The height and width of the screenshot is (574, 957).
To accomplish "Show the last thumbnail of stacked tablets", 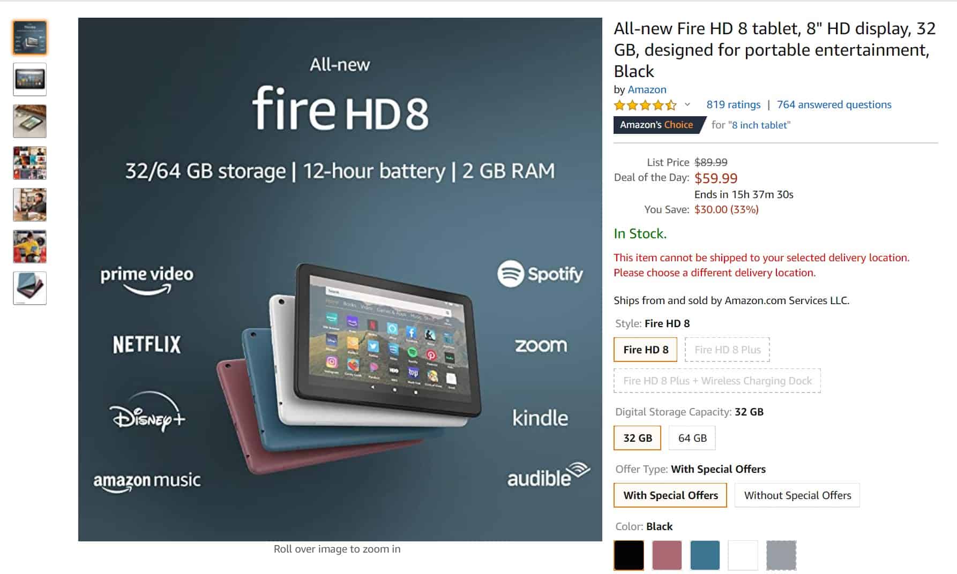I will coord(29,288).
